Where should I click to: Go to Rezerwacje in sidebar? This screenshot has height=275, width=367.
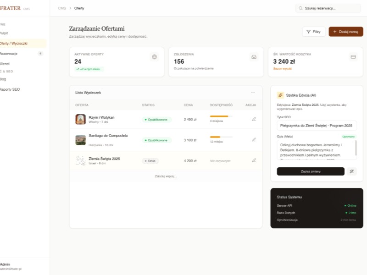(x=9, y=54)
